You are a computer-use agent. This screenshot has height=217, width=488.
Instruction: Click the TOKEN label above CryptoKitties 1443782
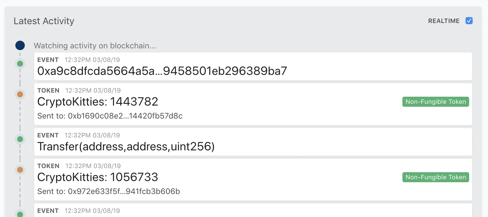click(48, 91)
